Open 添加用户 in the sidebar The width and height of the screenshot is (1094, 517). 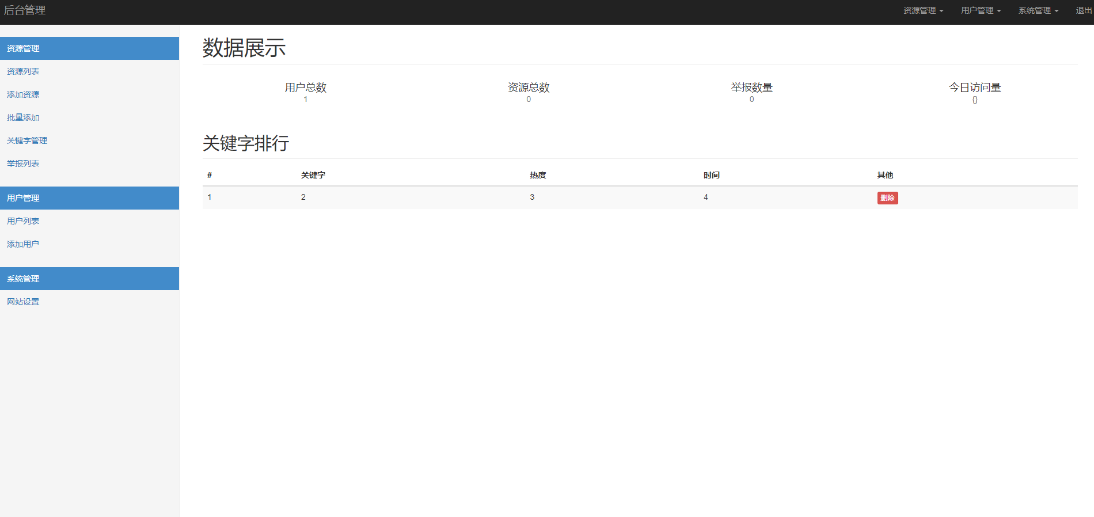23,244
